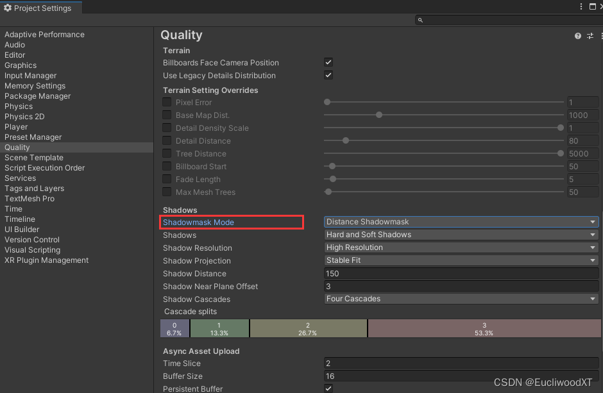
Task: Toggle the Persistent Buffer checkbox
Action: coord(328,389)
